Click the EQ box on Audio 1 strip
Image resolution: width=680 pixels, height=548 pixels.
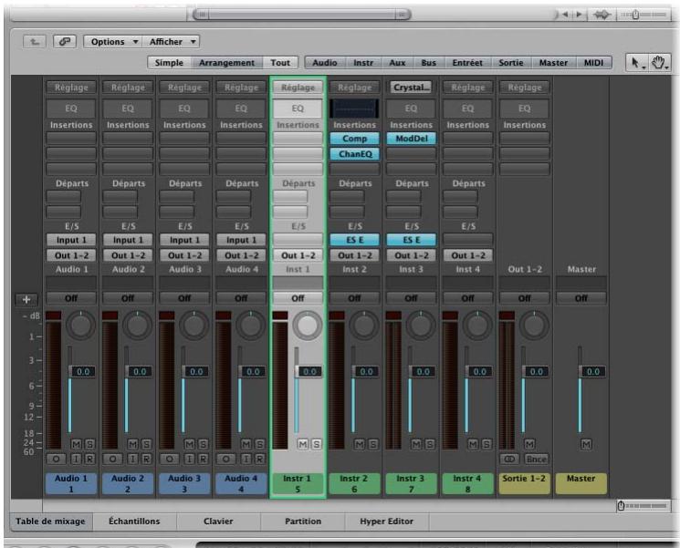tap(71, 109)
